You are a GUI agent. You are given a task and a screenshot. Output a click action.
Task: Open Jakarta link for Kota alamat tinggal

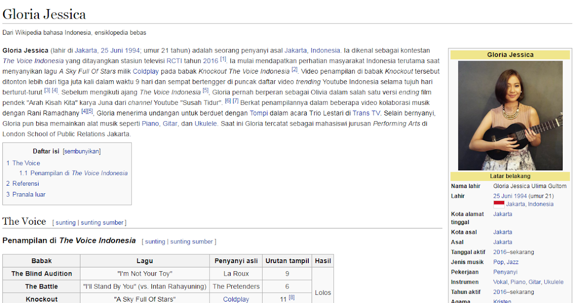coord(502,214)
